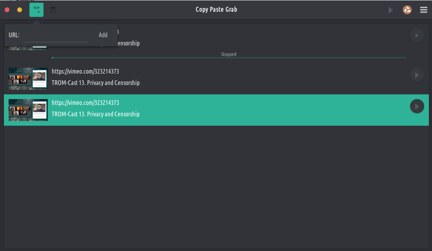Start the first download in the list

click(x=417, y=36)
